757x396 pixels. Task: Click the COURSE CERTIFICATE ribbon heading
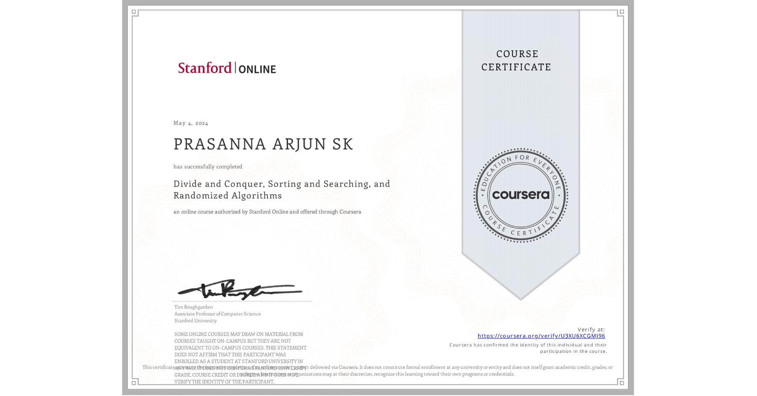tap(516, 60)
